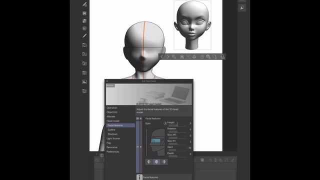Click the anchor-shaped icon in object launcher
320x180 pixels.
(x=194, y=56)
